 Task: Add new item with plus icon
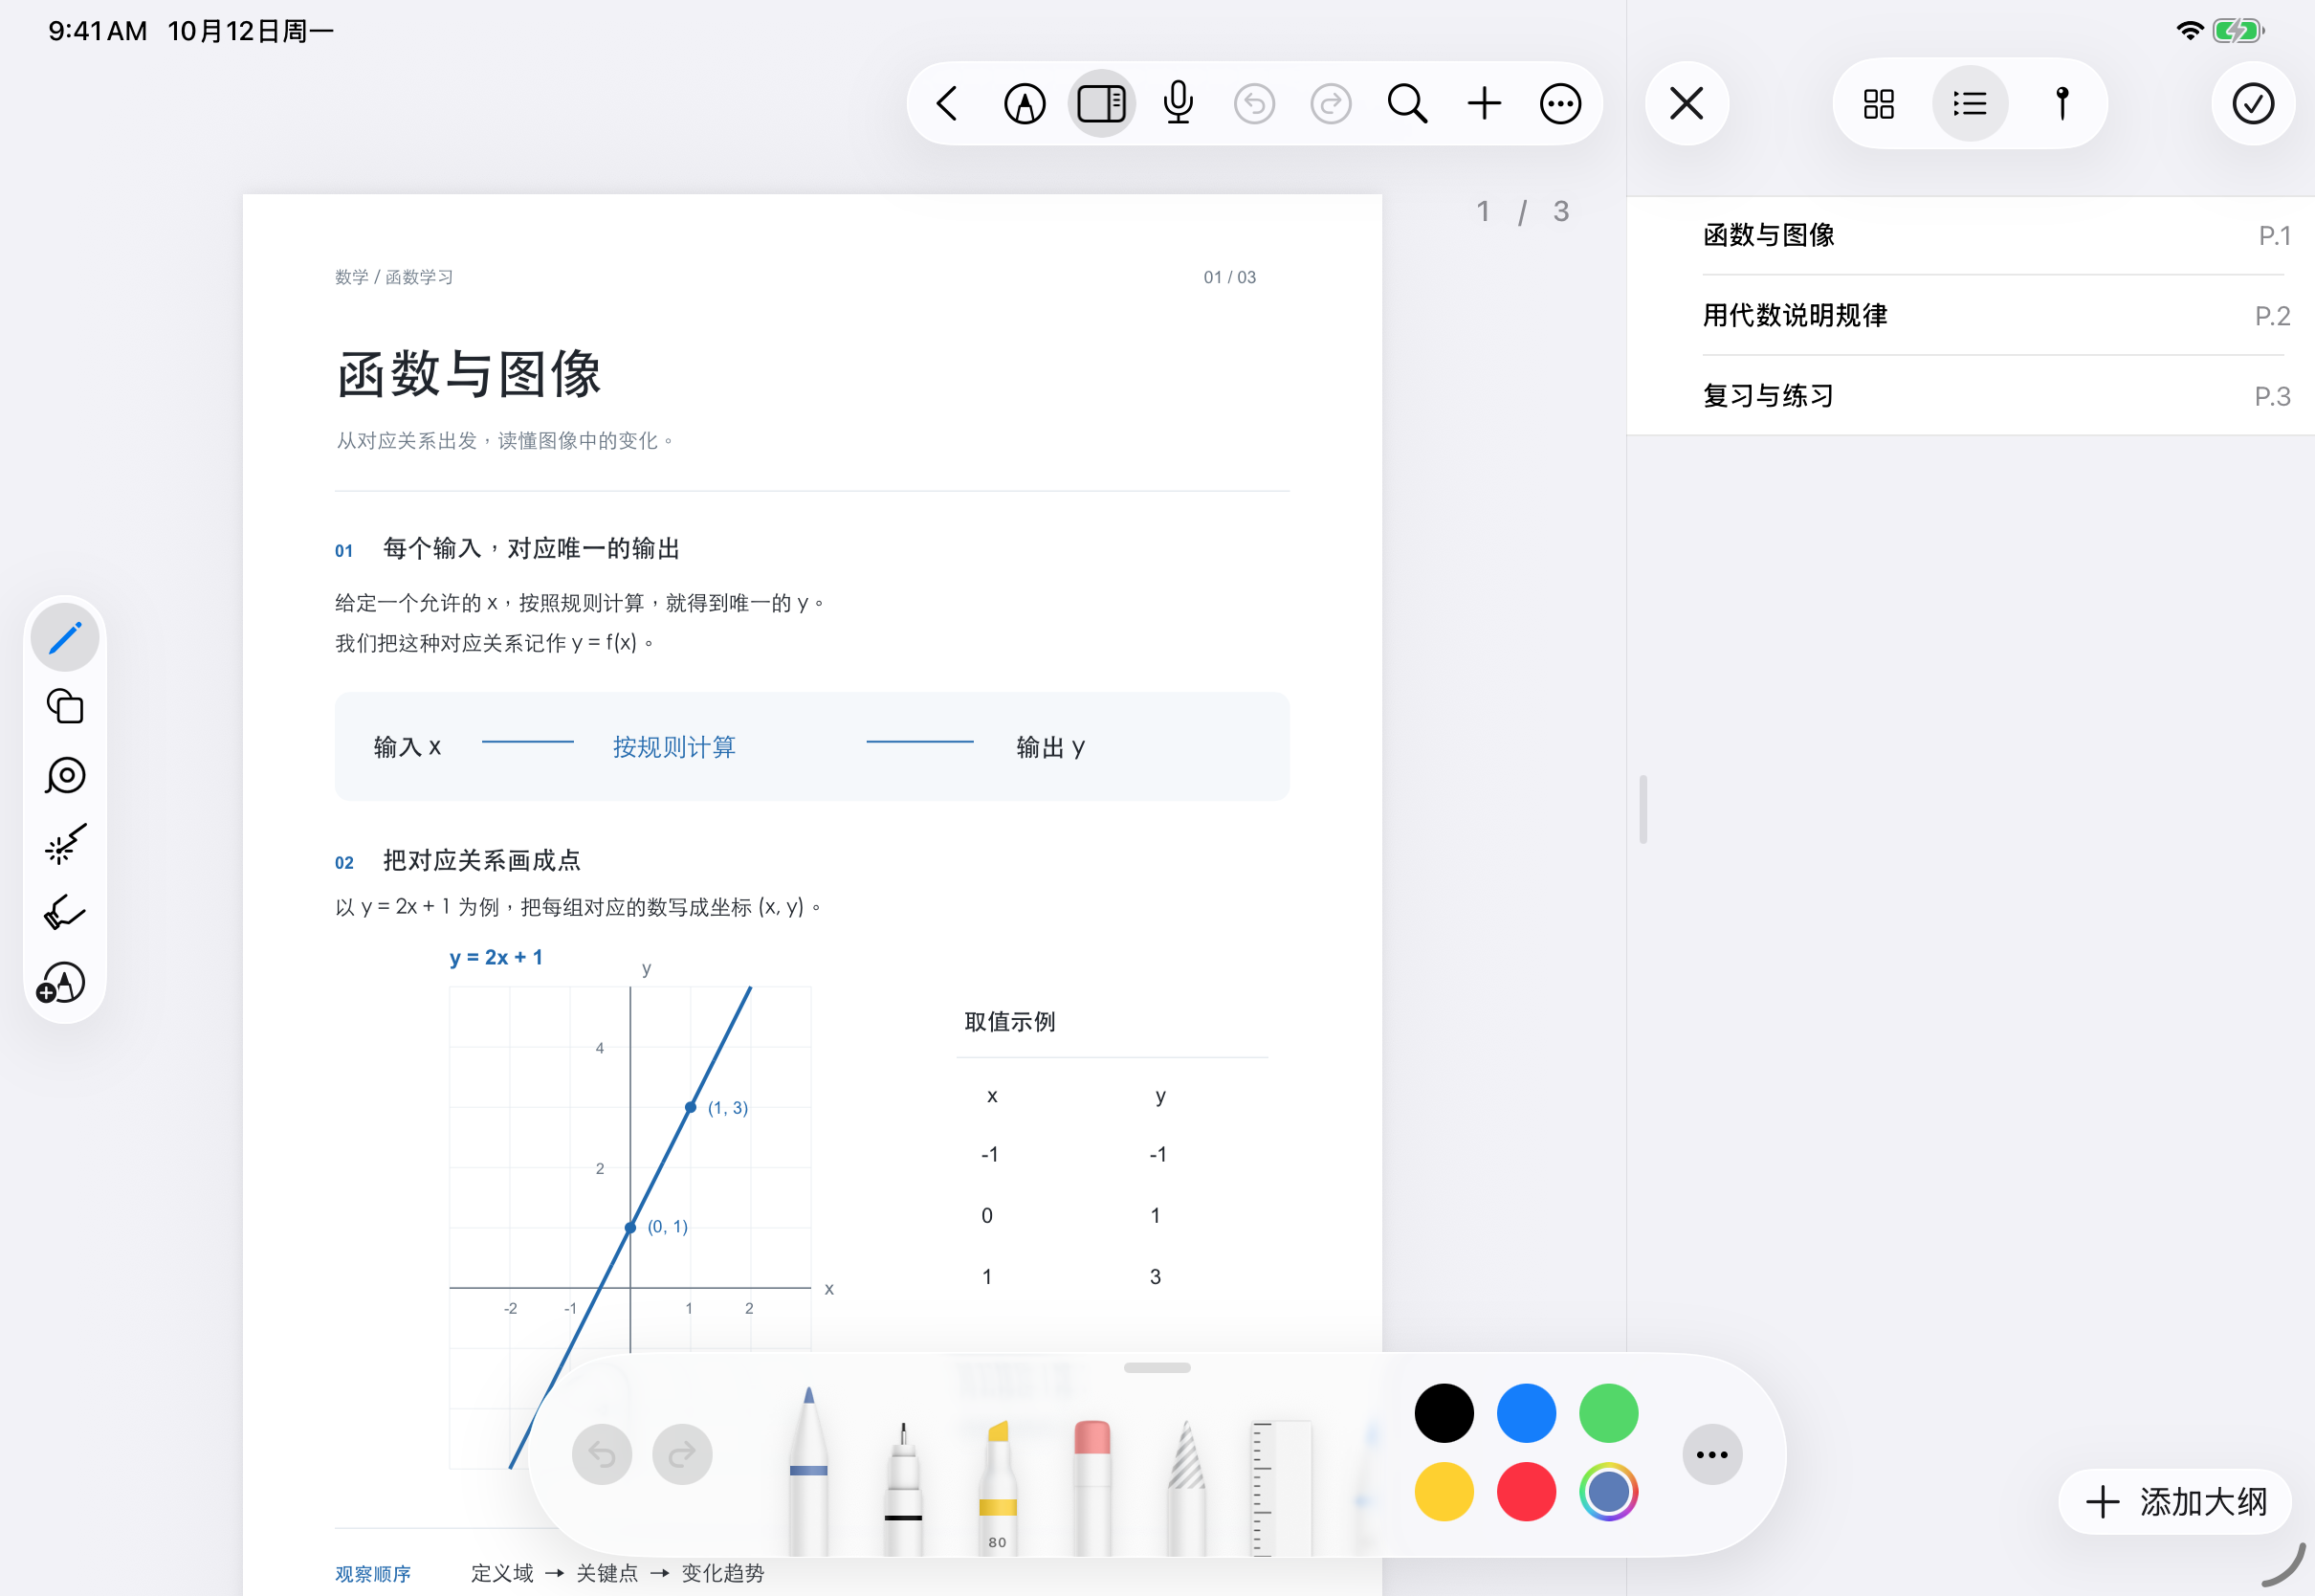click(1485, 104)
